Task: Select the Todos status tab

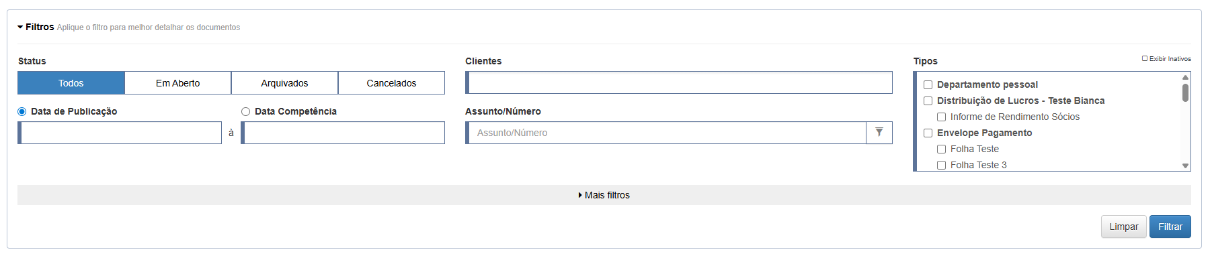Action: [71, 83]
